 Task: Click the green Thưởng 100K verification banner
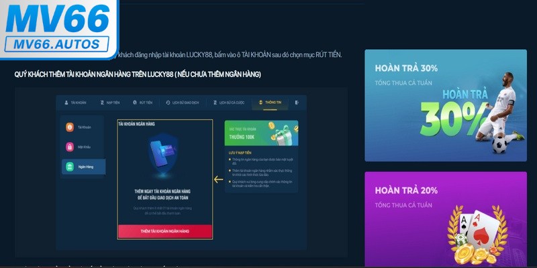tap(261, 133)
